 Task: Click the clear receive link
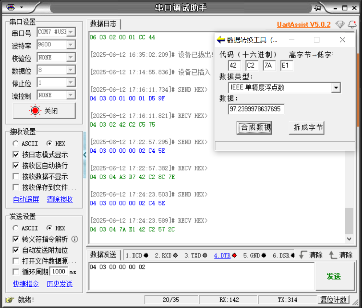[60, 199]
